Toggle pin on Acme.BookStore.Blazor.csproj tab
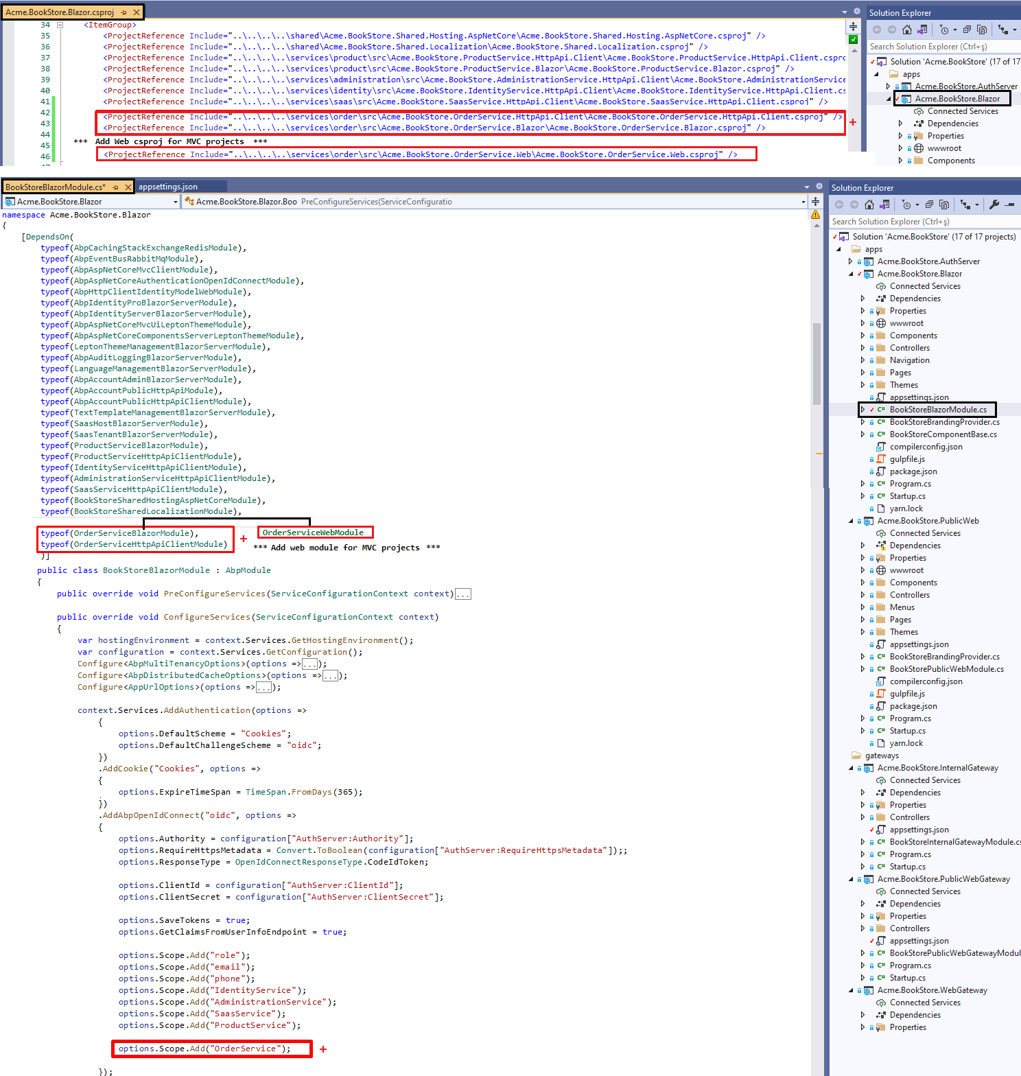The height and width of the screenshot is (1076, 1021). pos(124,12)
